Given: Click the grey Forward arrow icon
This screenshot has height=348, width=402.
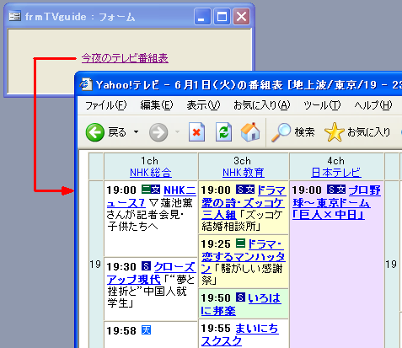Looking at the screenshot, I should [x=158, y=132].
